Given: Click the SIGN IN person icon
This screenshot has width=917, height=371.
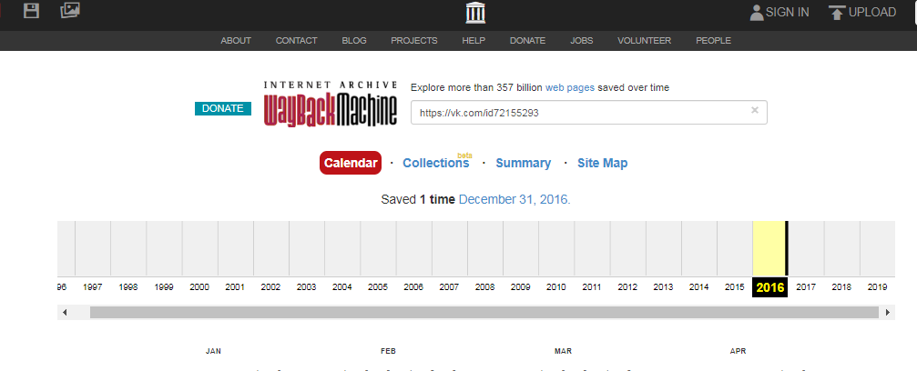Looking at the screenshot, I should click(757, 12).
